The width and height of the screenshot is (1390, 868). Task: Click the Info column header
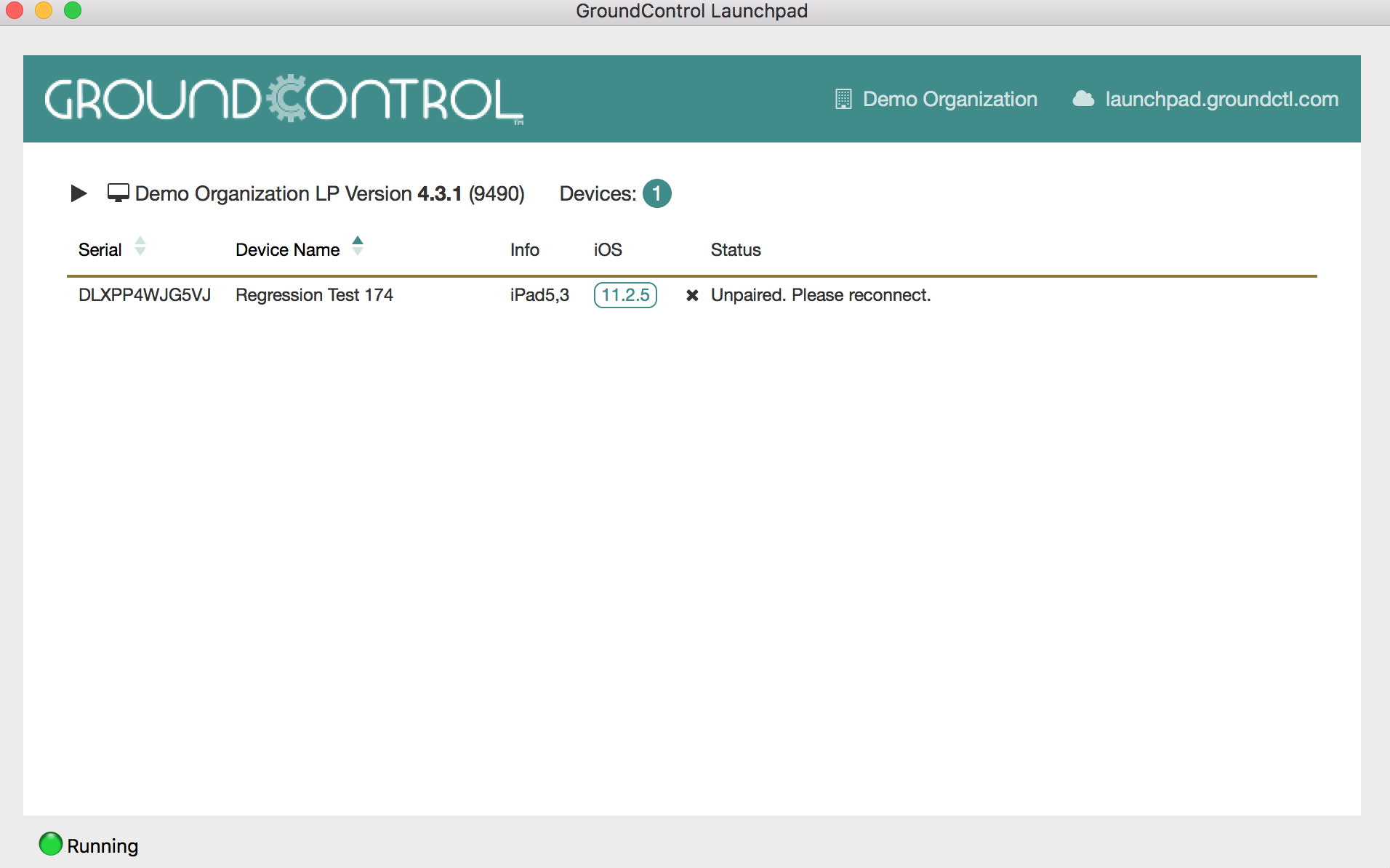525,250
